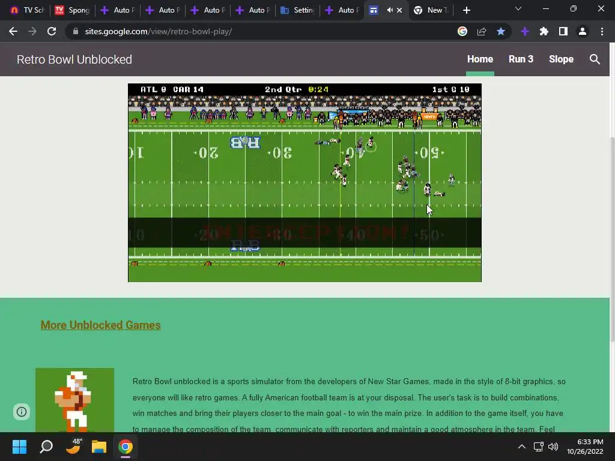Reload the page with the refresh icon
The width and height of the screenshot is (615, 461).
pyautogui.click(x=52, y=31)
